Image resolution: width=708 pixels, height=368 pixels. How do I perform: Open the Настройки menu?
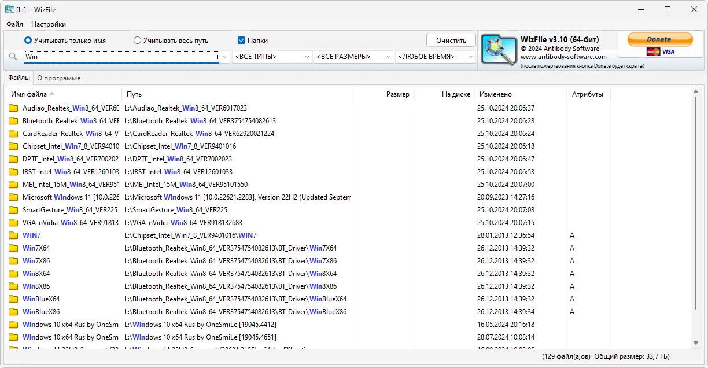coord(49,24)
